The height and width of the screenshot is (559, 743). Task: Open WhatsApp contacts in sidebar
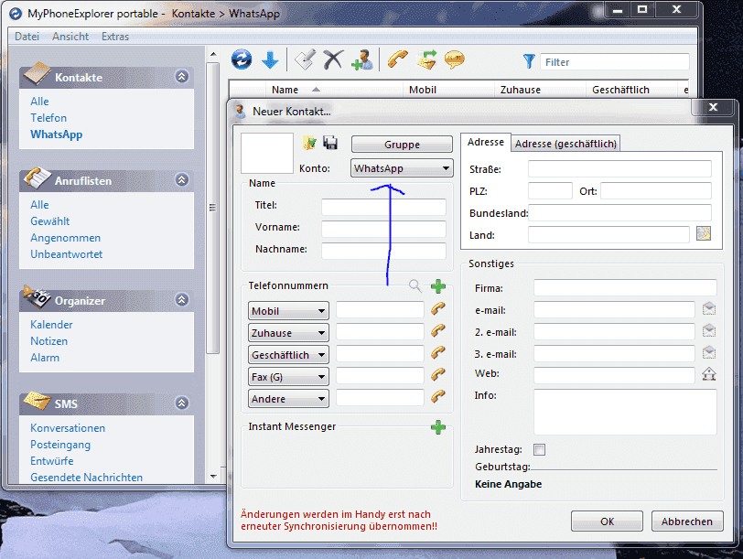[x=57, y=134]
